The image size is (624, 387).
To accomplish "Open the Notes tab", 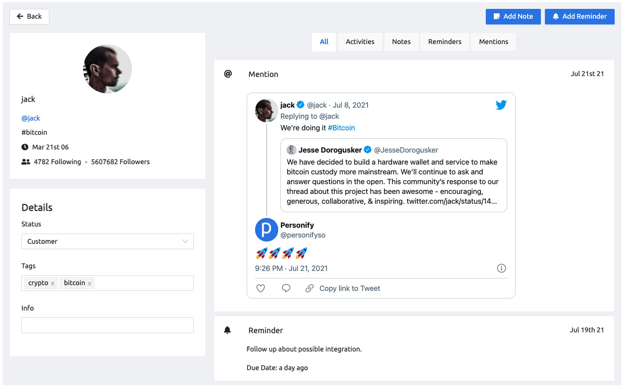I will [401, 42].
